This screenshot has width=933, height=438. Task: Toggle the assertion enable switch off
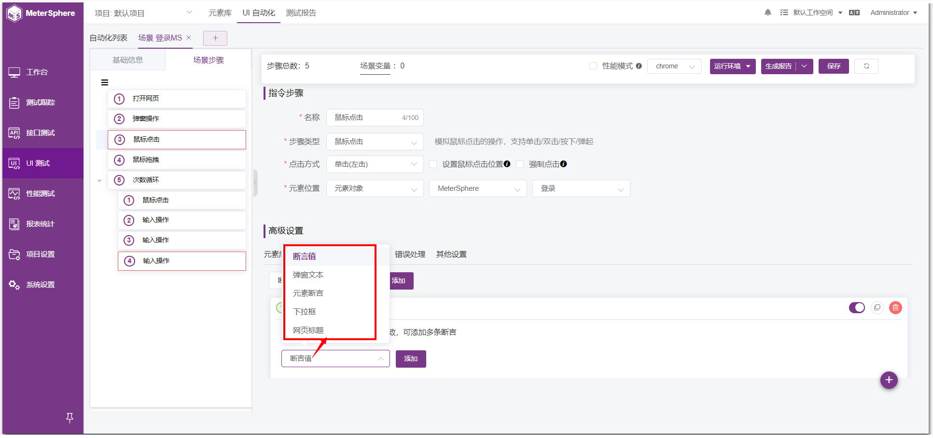coord(857,307)
